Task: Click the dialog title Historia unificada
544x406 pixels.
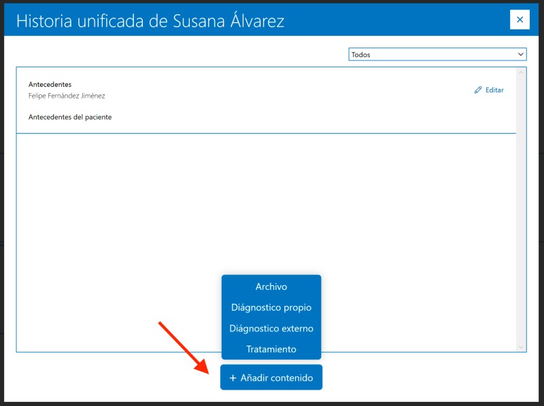Action: coord(150,20)
